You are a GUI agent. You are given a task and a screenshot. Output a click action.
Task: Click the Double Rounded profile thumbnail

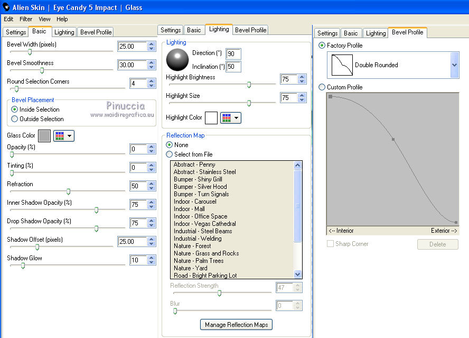point(342,65)
